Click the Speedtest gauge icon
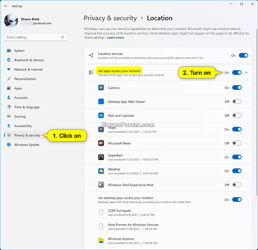This screenshot has width=258, height=250. coord(101,157)
